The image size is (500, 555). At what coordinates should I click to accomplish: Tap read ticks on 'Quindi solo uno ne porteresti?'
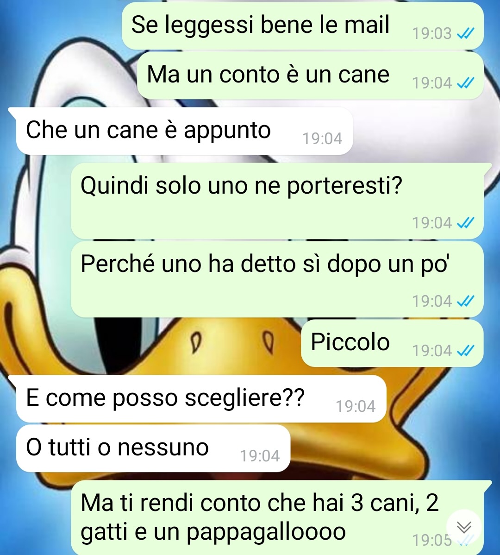(x=465, y=223)
